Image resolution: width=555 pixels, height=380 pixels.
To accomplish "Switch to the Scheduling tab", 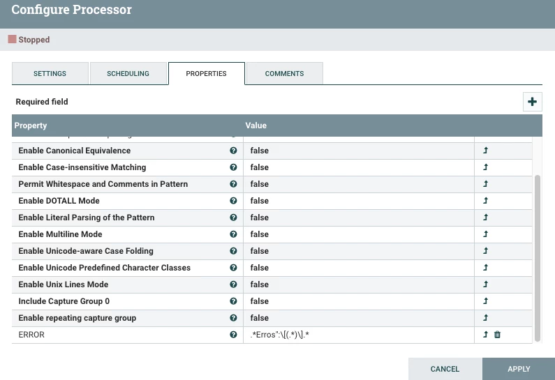I will tap(128, 73).
